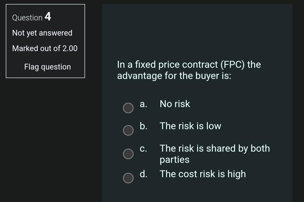Click the 'd.' option letter

coord(143,174)
